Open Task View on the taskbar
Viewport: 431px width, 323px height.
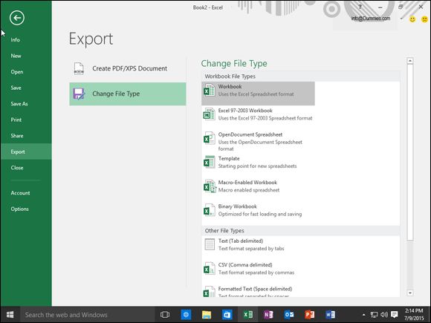pyautogui.click(x=165, y=315)
